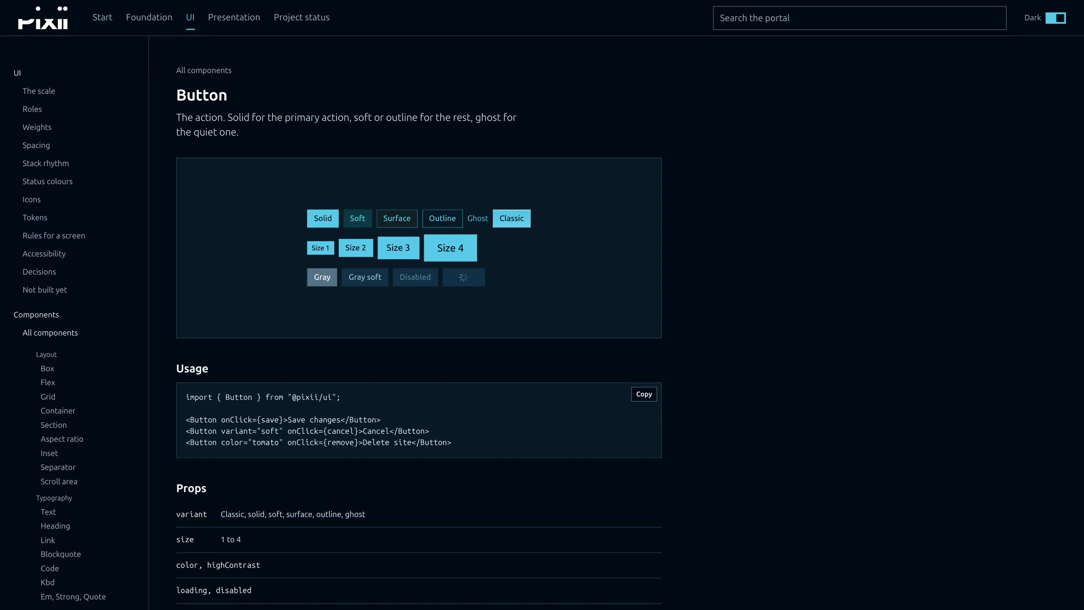
Task: Open the Roles sidebar link
Action: click(x=32, y=109)
